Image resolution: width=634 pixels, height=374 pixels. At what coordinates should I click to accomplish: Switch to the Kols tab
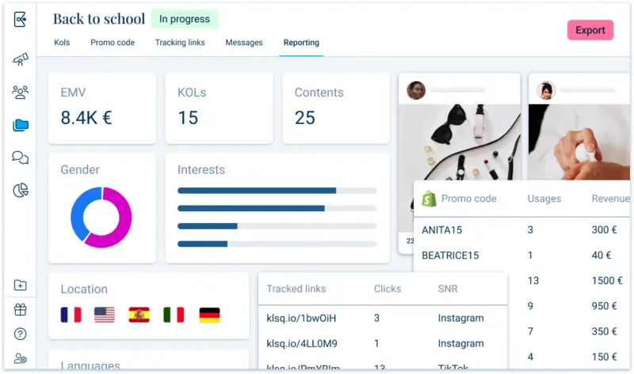(x=62, y=43)
